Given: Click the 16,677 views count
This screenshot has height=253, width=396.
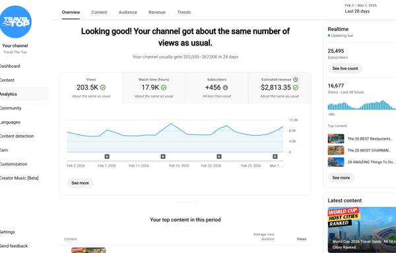Looking at the screenshot, I should [x=336, y=86].
